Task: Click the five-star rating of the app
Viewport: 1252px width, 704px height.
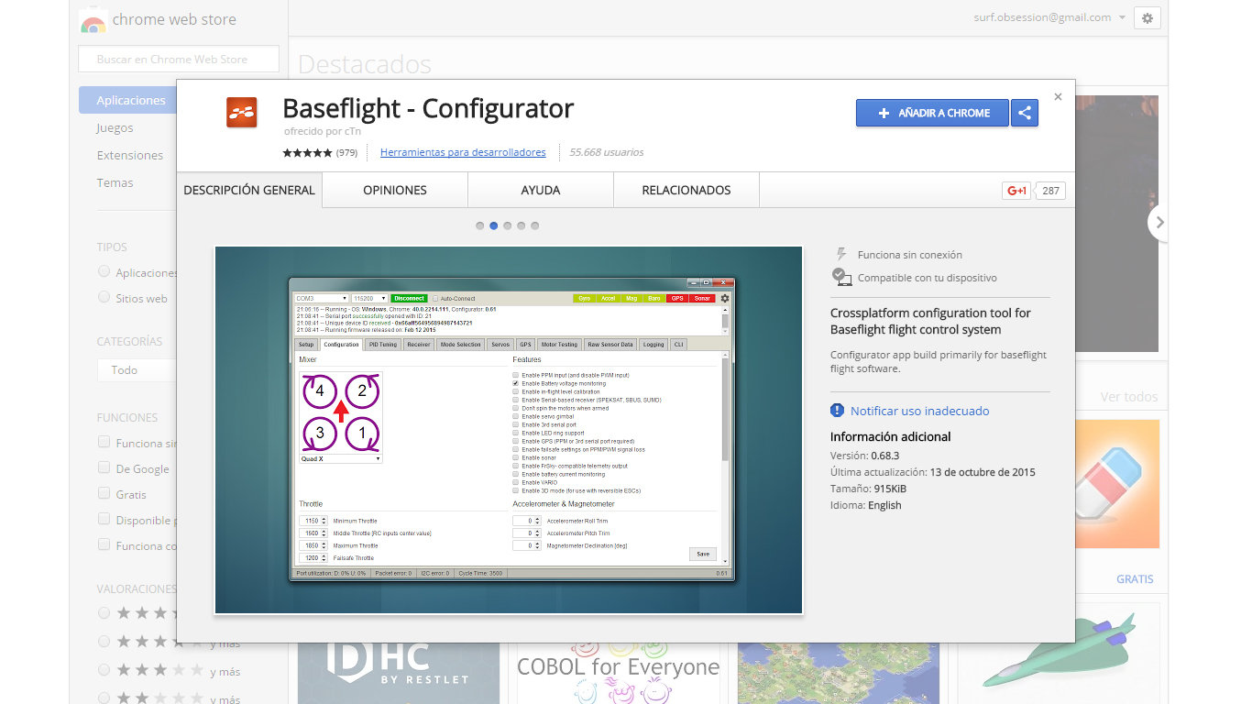Action: pos(307,153)
